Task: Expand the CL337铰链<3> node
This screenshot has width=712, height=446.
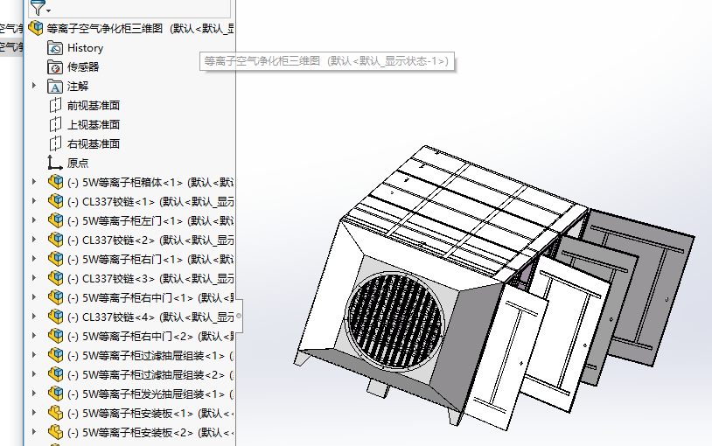Action: click(34, 277)
